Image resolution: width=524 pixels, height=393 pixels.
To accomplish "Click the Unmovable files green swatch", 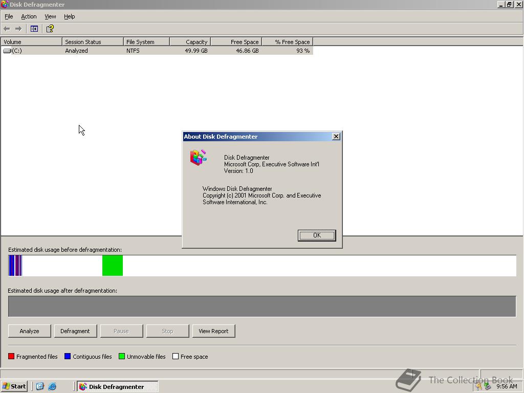I will click(x=122, y=356).
